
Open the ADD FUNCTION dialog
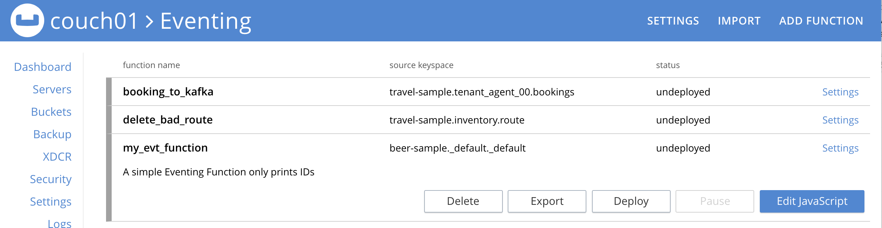pyautogui.click(x=821, y=21)
